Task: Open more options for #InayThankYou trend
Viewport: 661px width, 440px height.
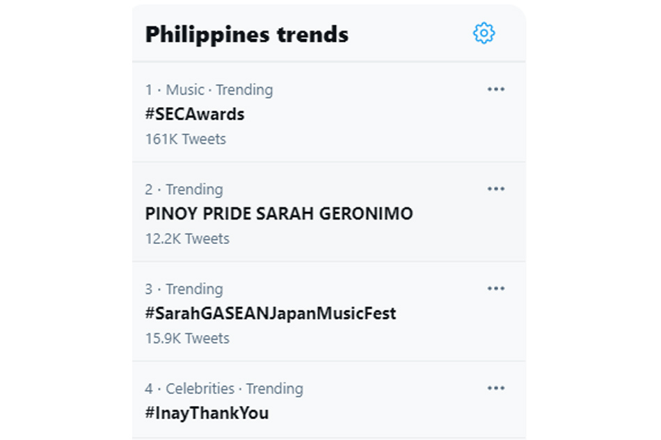Action: [x=495, y=388]
